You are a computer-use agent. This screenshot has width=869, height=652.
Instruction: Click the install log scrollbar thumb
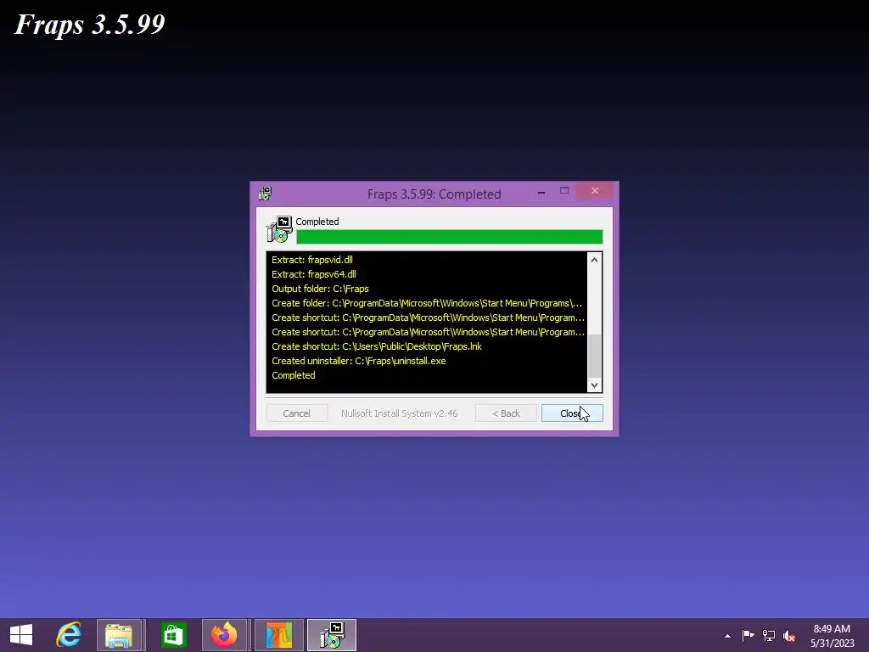tap(595, 356)
